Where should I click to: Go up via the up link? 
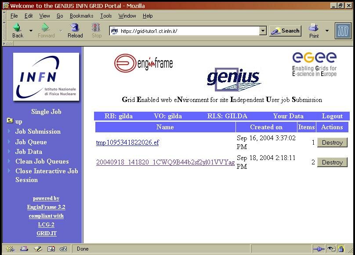tap(19, 122)
